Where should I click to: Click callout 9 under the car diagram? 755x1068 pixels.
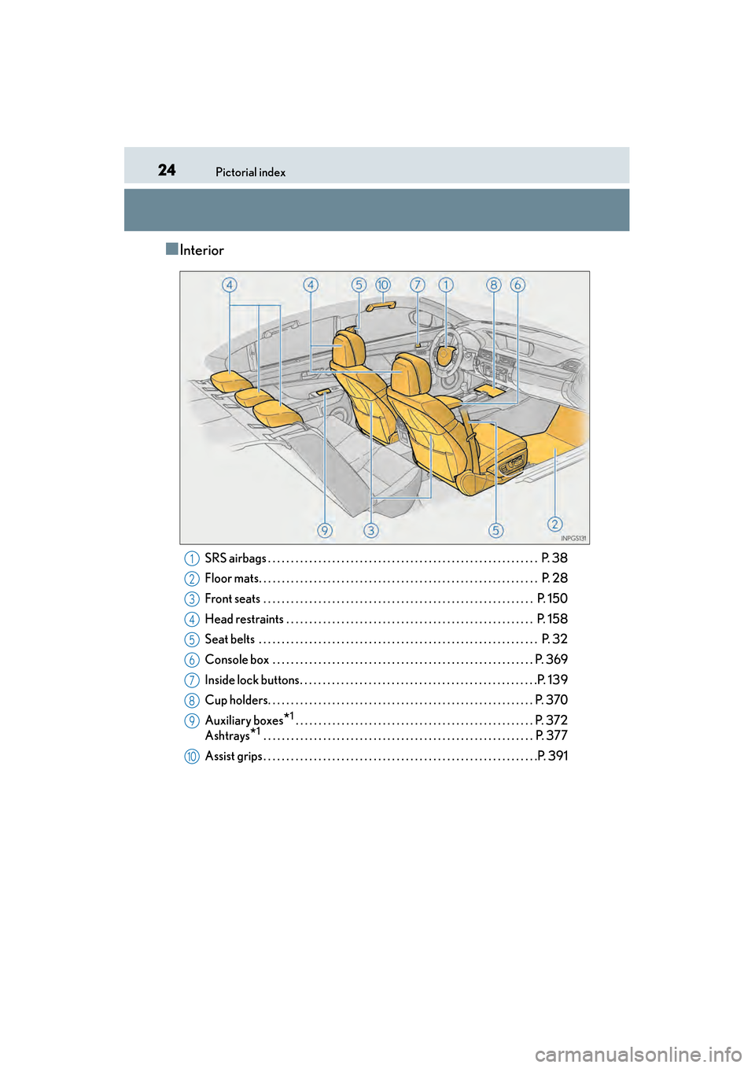click(x=325, y=530)
